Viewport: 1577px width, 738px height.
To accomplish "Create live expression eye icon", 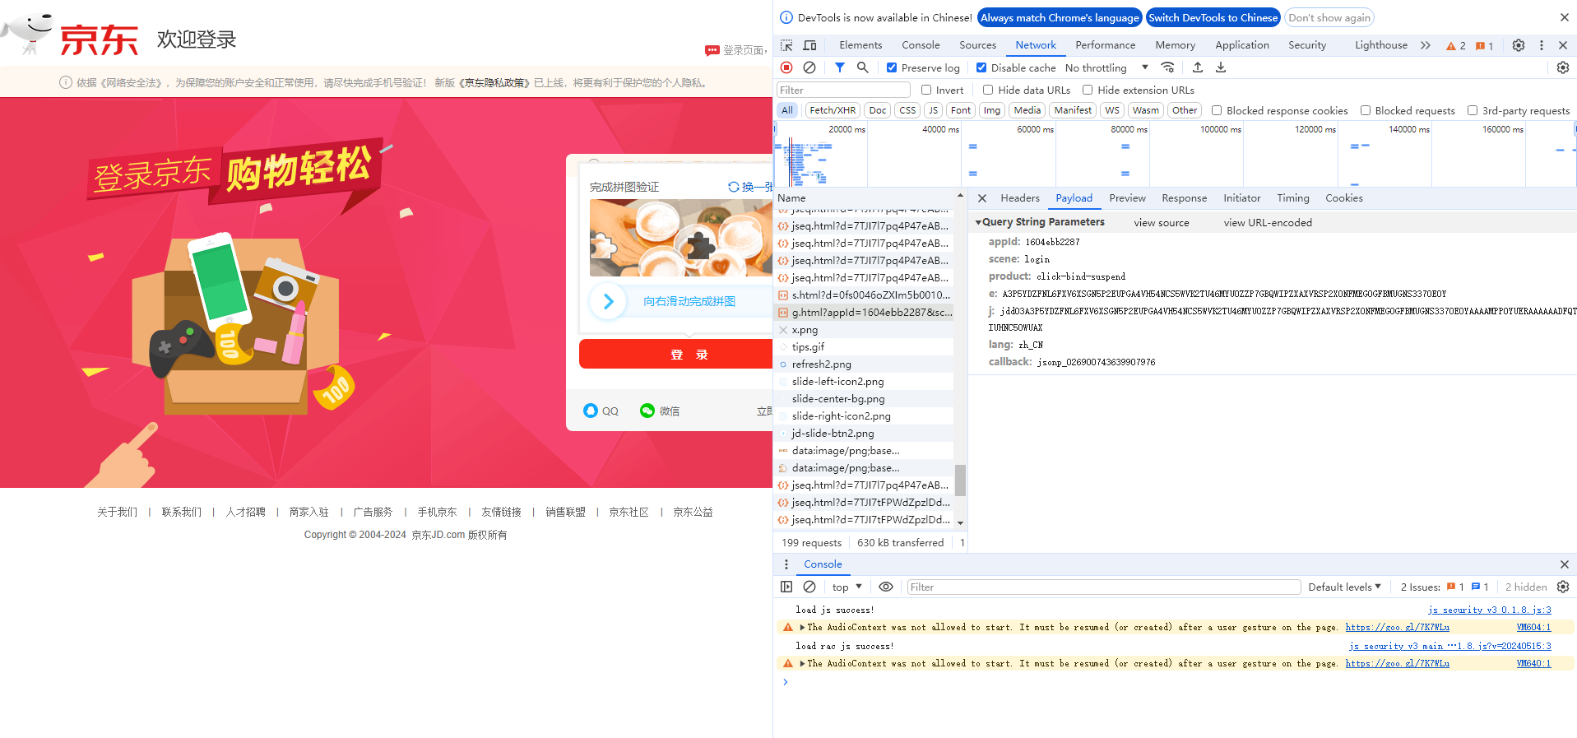I will pyautogui.click(x=886, y=587).
